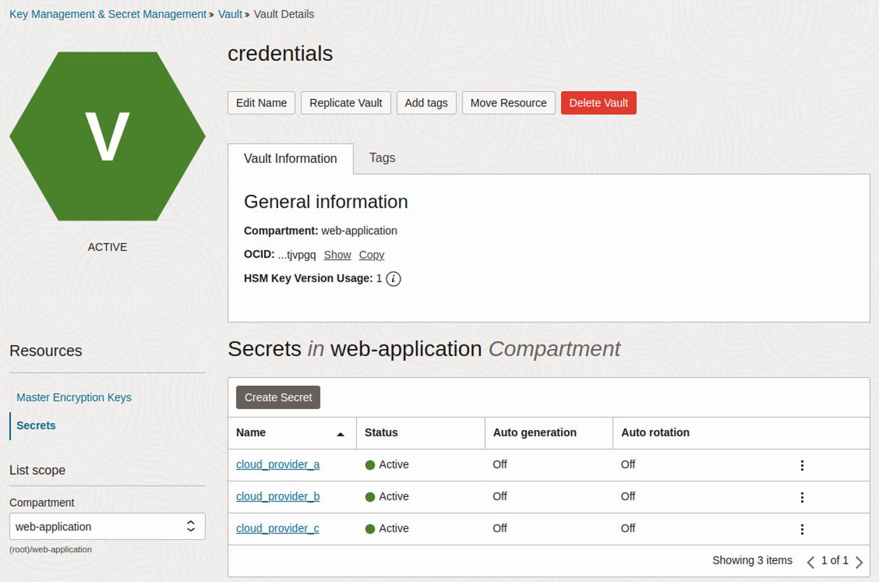The image size is (879, 582).
Task: Click the HSM Key Version Usage info icon
Action: [x=393, y=279]
